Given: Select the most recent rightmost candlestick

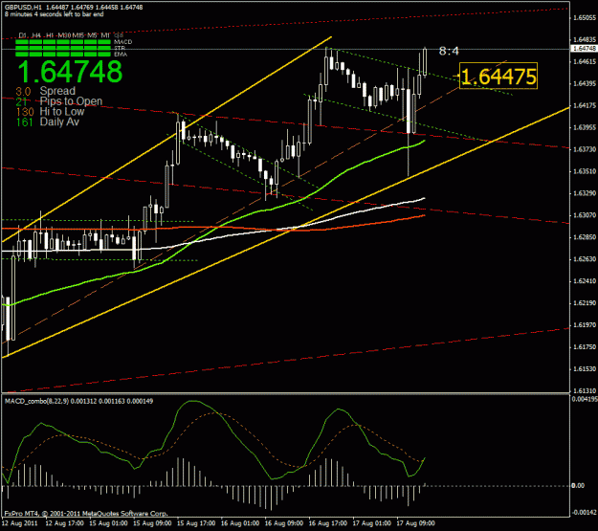Looking at the screenshot, I should tap(425, 62).
